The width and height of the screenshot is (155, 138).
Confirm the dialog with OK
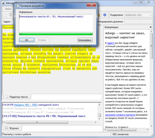coord(27,40)
